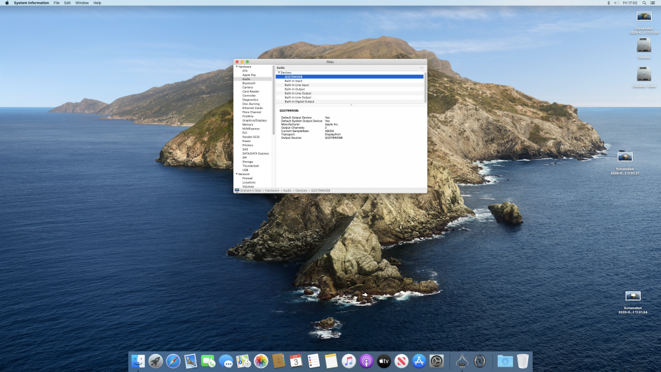Screen dimensions: 661x372
Task: Open Maps in the Dock
Action: point(243,361)
